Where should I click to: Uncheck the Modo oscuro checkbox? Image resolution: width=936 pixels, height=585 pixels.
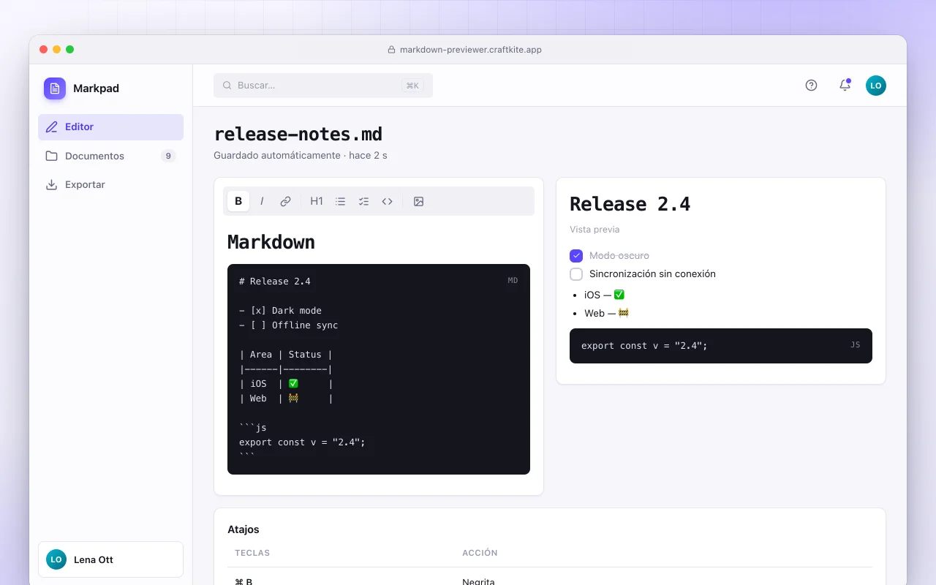coord(576,256)
